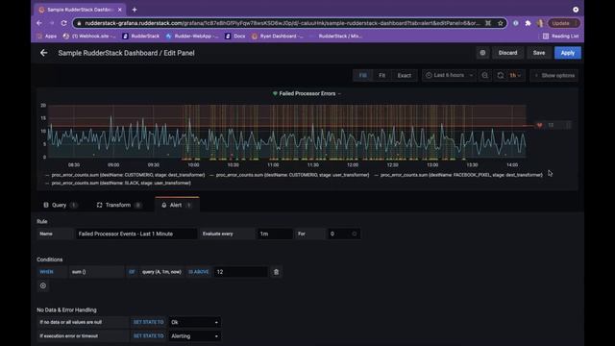Edit threshold value 12 field
615x346 pixels.
point(240,272)
